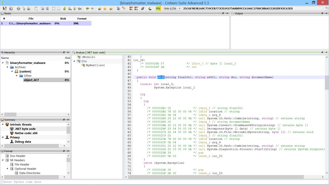Collapse the Privacy group arrow
Screen dimensions: 329x185
coord(3,137)
